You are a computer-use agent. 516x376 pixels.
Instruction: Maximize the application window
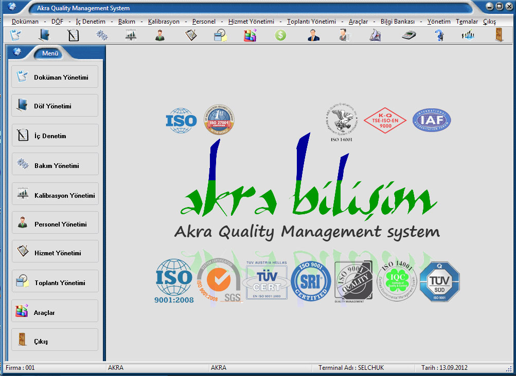point(499,6)
